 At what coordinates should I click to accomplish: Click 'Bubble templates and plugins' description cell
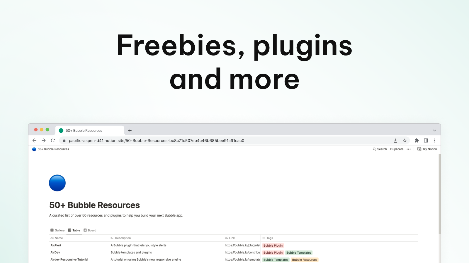[131, 252]
